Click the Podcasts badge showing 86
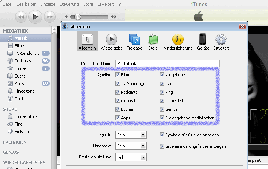 click(45, 61)
